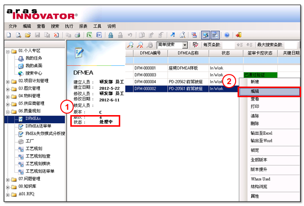Collapse the 06.质量规划 folder

8,111
